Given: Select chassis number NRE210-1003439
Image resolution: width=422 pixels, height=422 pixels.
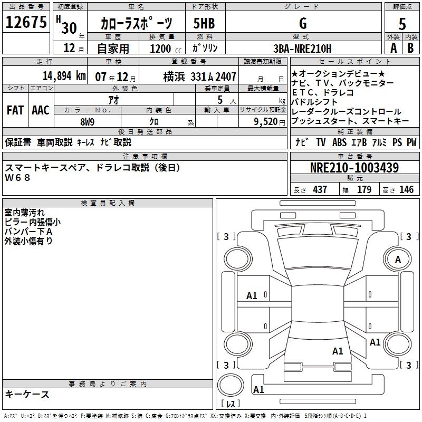Looking at the screenshot, I should pos(354,167).
